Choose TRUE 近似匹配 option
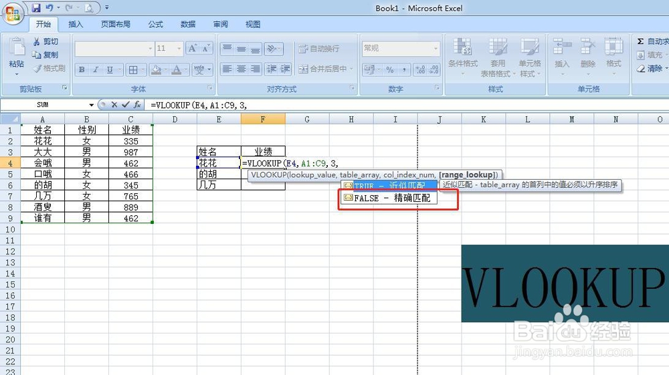This screenshot has height=375, width=669. pos(389,185)
